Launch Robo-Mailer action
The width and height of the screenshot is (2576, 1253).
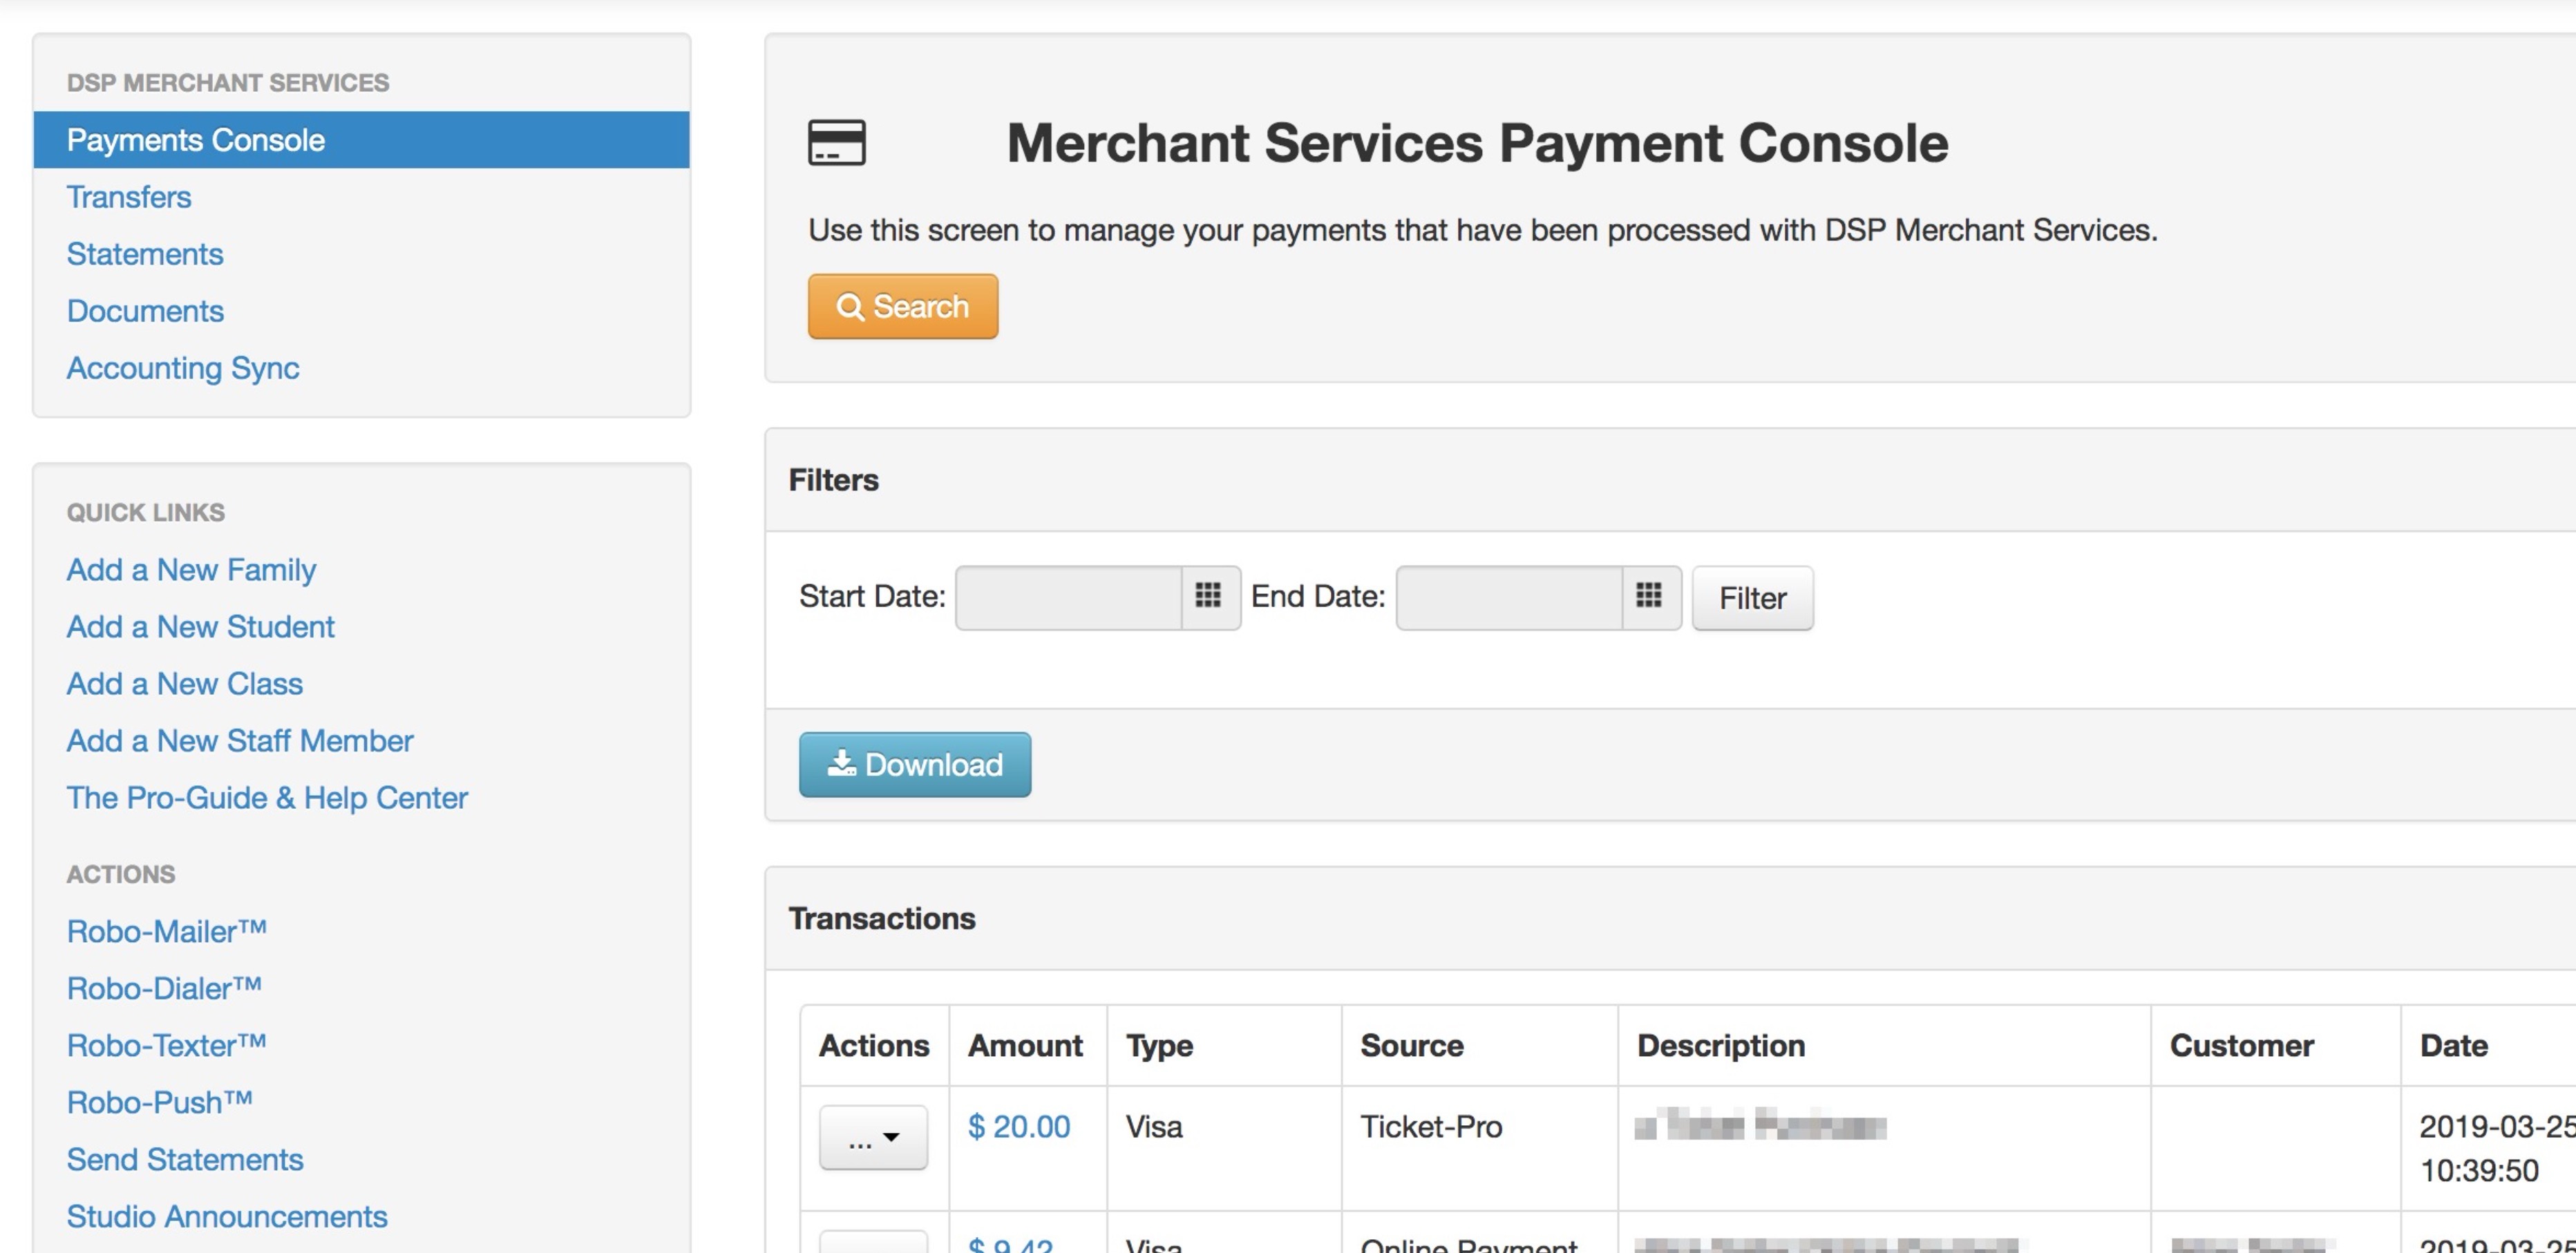[167, 932]
